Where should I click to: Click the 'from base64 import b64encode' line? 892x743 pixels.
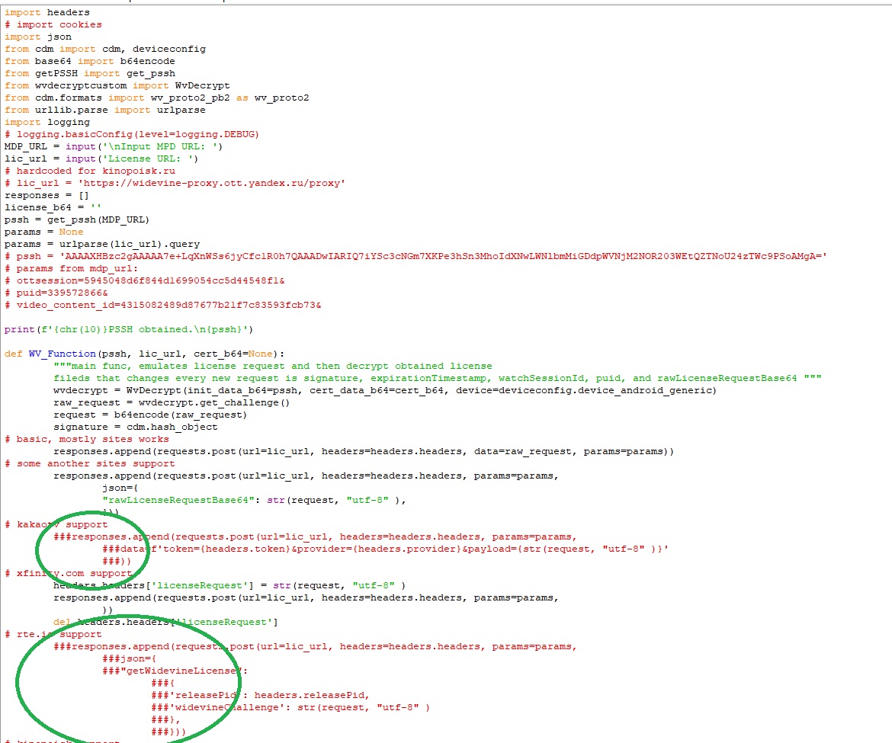tap(90, 62)
